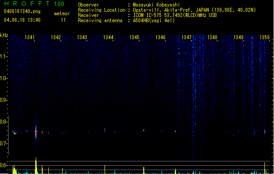Select the filename 0406161340.png
Image resolution: width=274 pixels, height=174 pixels.
22,11
